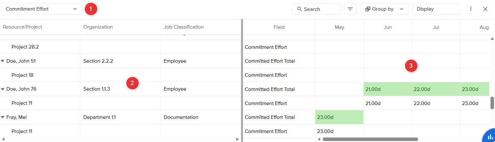Select the green 21.00d cell in Jun
The width and height of the screenshot is (495, 142).
click(388, 89)
